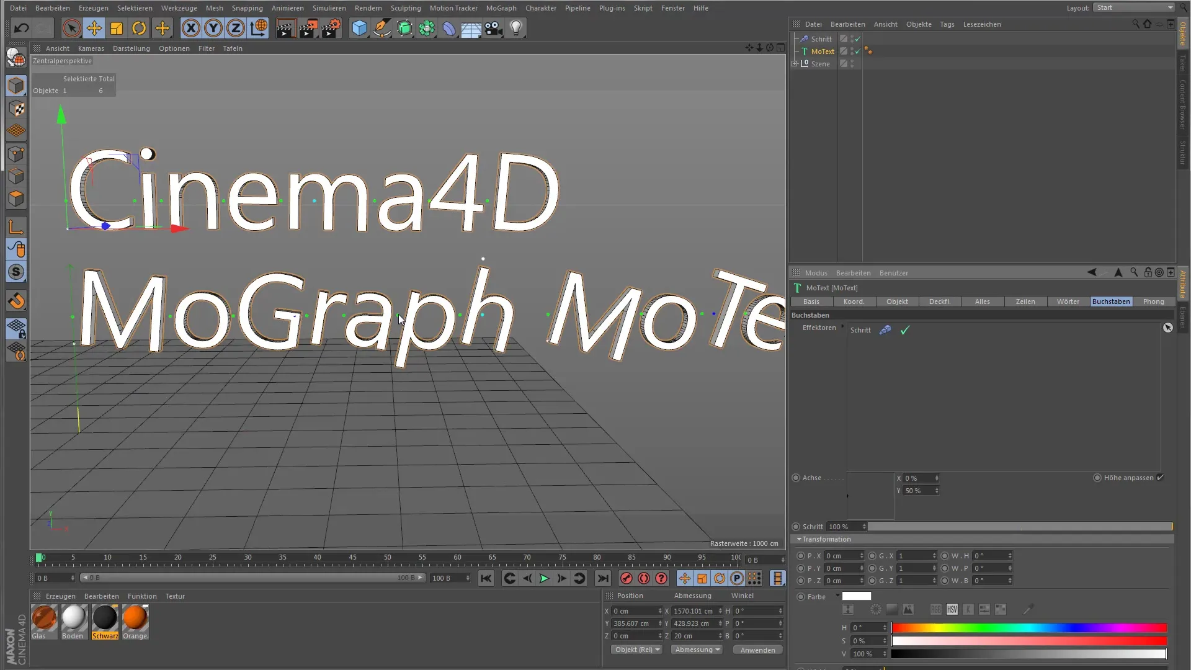Click the Achse Y 50 % field
Image resolution: width=1191 pixels, height=670 pixels.
pyautogui.click(x=921, y=491)
